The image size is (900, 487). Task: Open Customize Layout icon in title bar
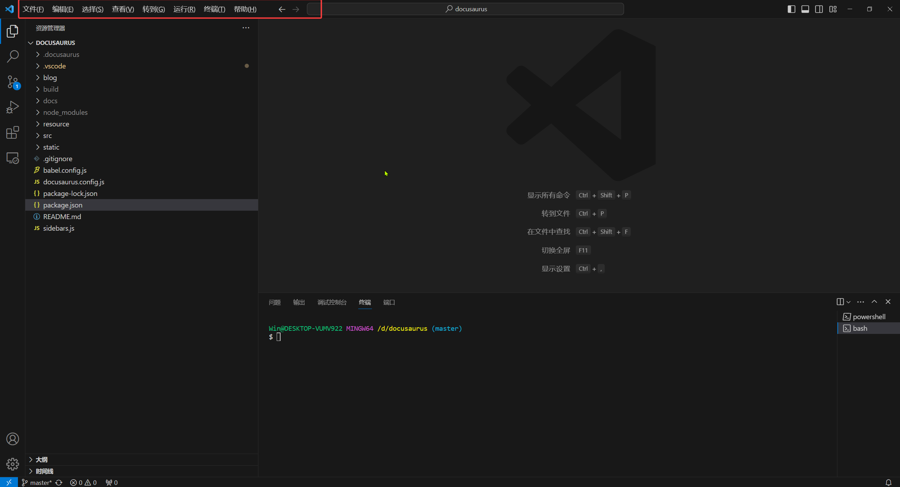[833, 9]
